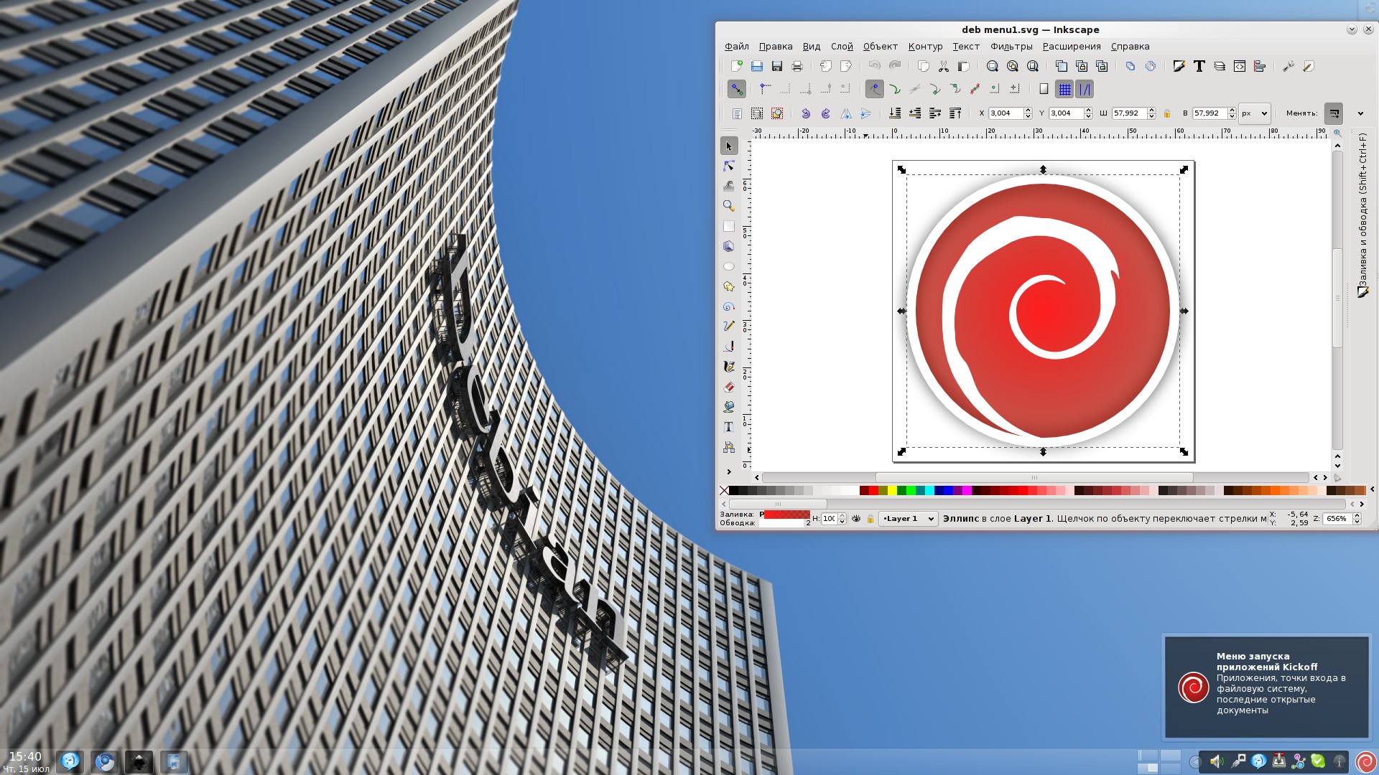Select the Connector diagram tool
This screenshot has width=1379, height=775.
click(x=728, y=447)
